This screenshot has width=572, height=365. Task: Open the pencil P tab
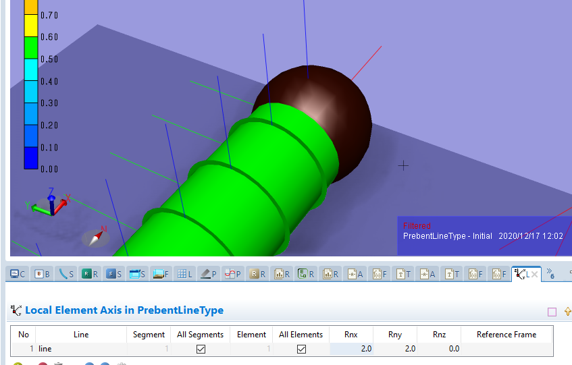coord(209,274)
